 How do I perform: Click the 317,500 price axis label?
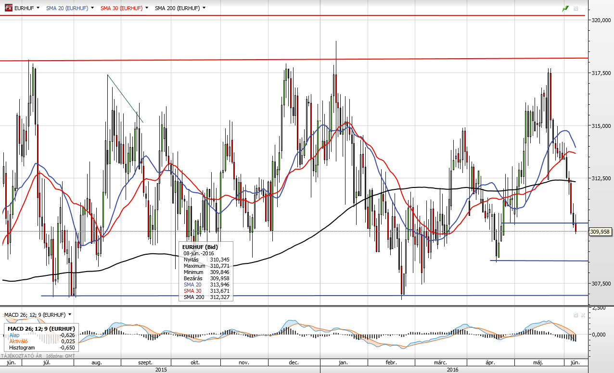pyautogui.click(x=601, y=73)
